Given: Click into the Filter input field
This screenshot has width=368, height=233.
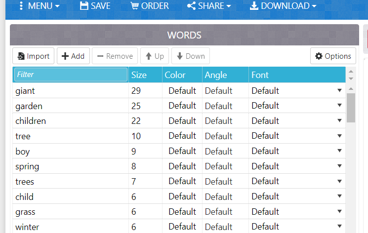Looking at the screenshot, I should click(x=71, y=75).
